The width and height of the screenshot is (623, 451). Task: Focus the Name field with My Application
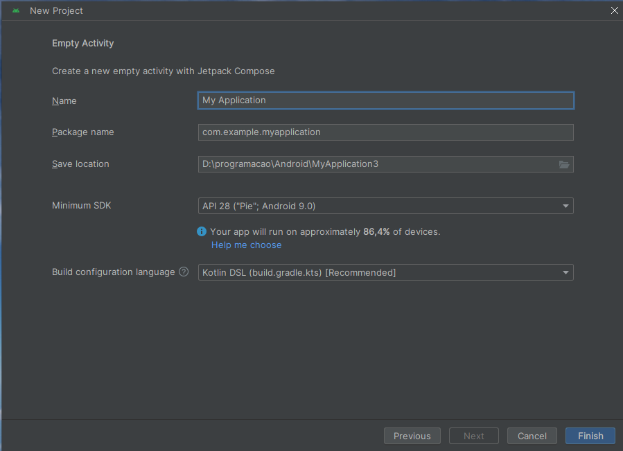pos(386,100)
